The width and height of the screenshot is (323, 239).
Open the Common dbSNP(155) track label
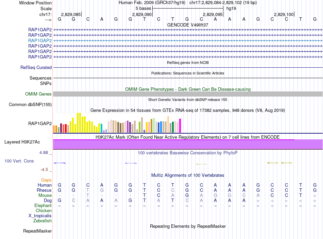[30, 104]
